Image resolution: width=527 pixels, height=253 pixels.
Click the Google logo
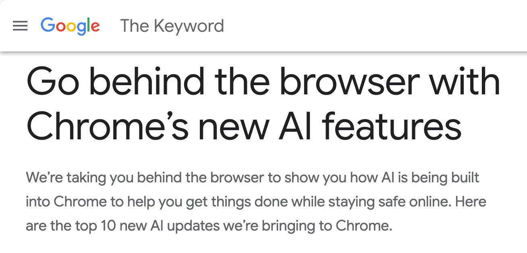point(70,26)
